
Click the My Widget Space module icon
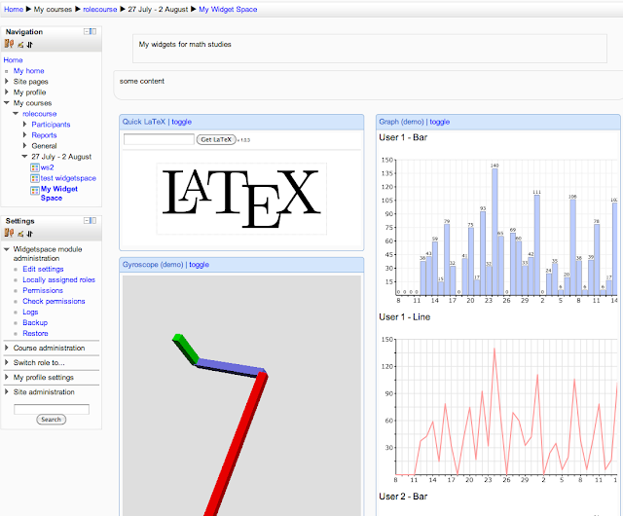(x=35, y=191)
